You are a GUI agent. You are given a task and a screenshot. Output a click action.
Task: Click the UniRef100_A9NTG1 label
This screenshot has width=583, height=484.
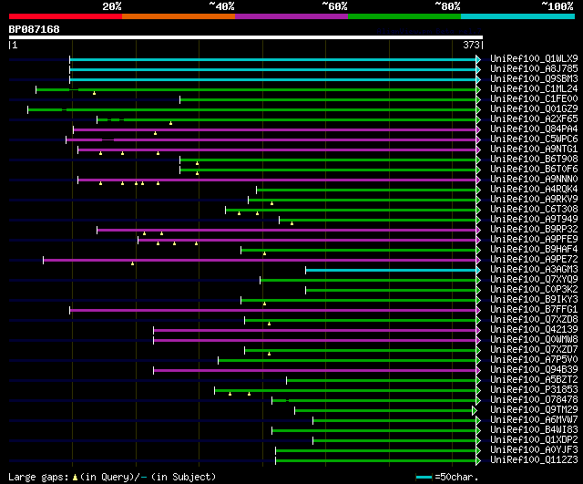534,149
